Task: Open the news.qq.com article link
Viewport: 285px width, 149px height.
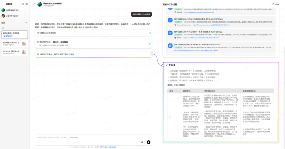Action: click(x=199, y=12)
